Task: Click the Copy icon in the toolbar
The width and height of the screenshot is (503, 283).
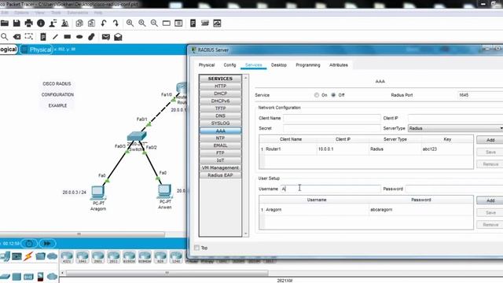Action: click(79, 23)
